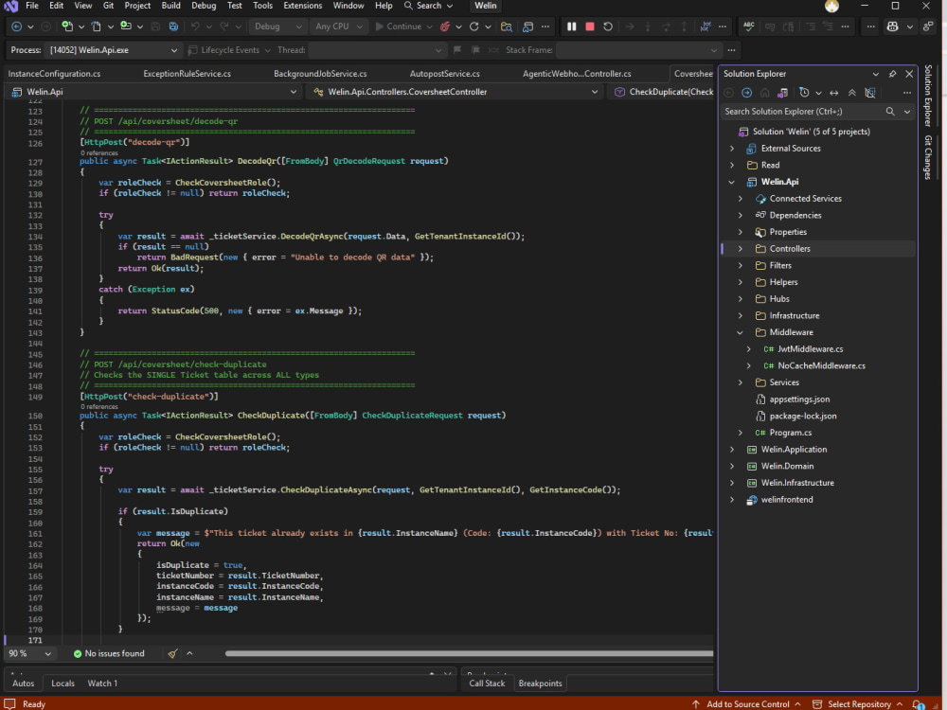
Task: Switch to AutopostService.cs tab
Action: (x=444, y=74)
